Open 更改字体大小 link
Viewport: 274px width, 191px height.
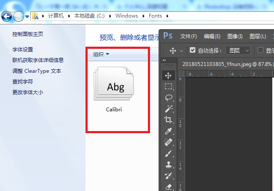[28, 92]
